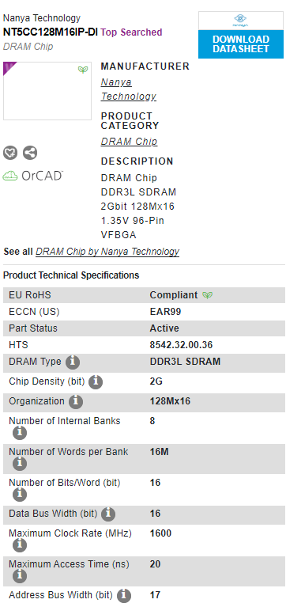Open DRAM Chip by Nanya Technology link
Image resolution: width=286 pixels, height=607 pixels.
pyautogui.click(x=107, y=252)
